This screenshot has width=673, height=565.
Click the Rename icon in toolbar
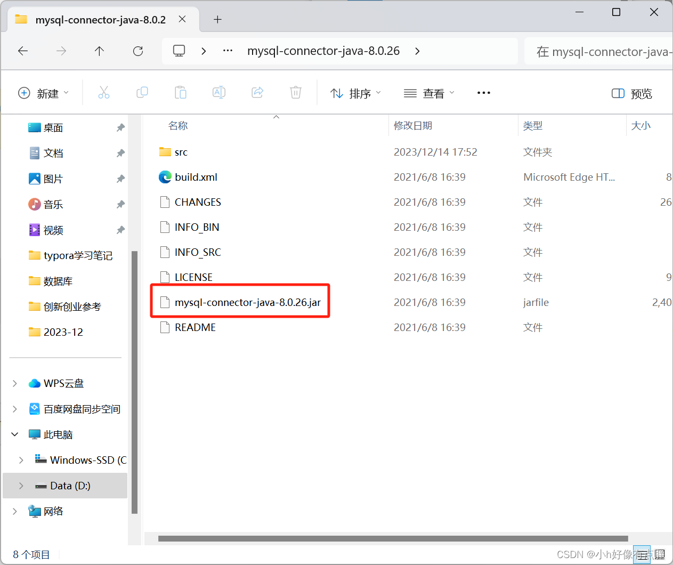click(x=219, y=93)
